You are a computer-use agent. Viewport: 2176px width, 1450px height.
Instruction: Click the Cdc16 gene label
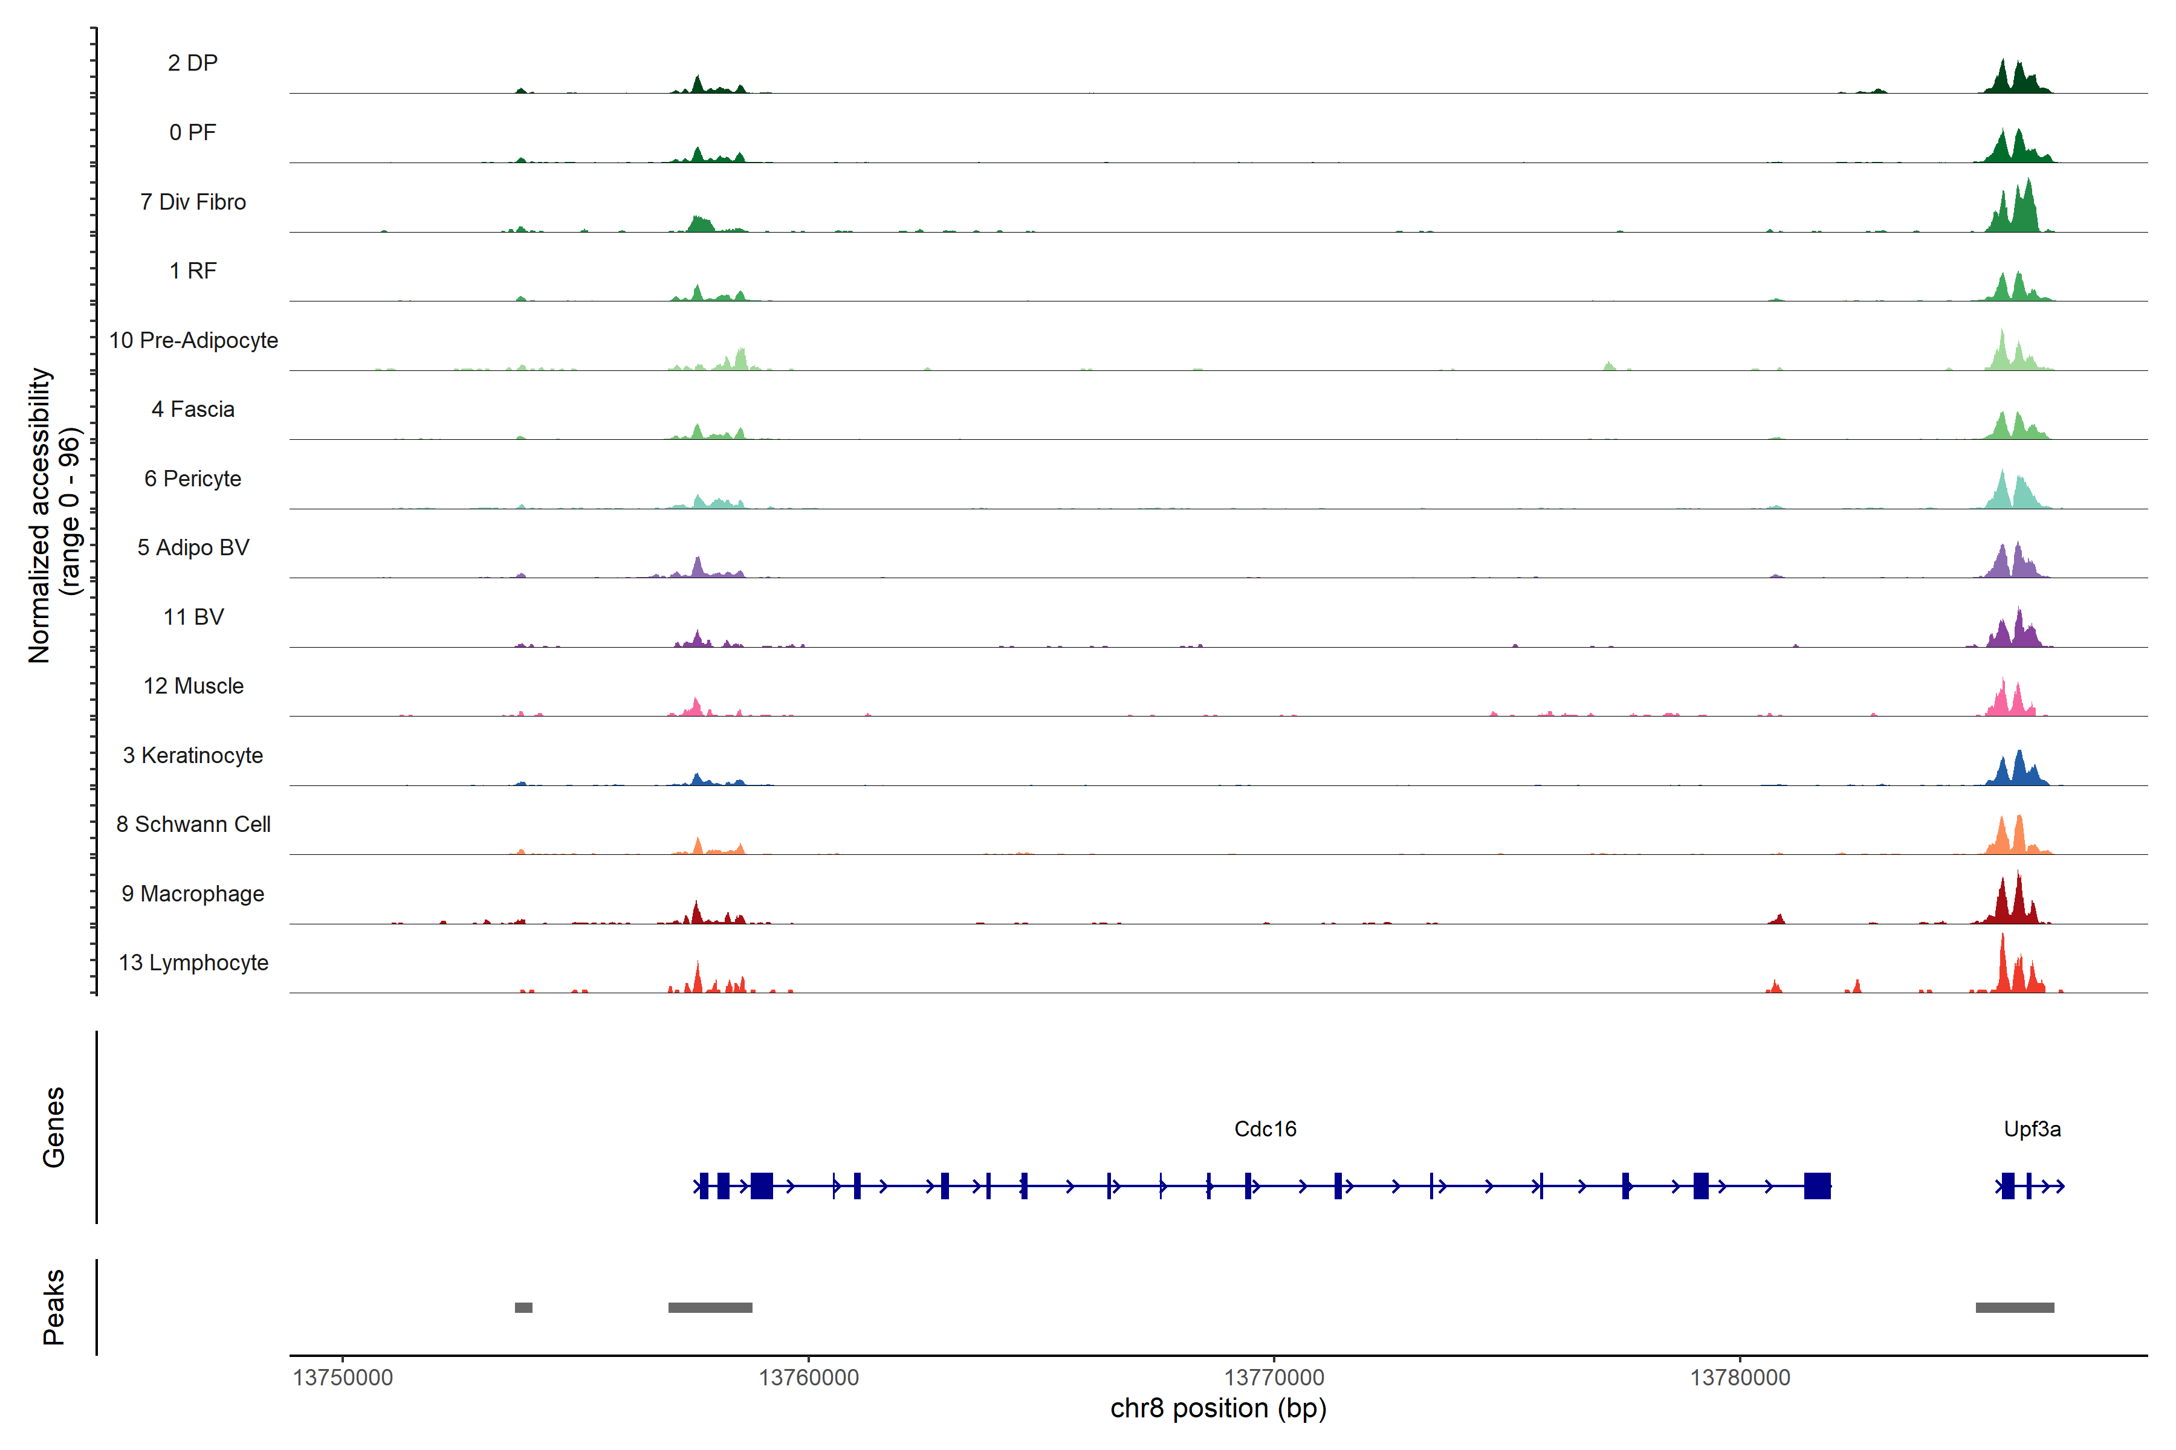tap(1264, 1128)
